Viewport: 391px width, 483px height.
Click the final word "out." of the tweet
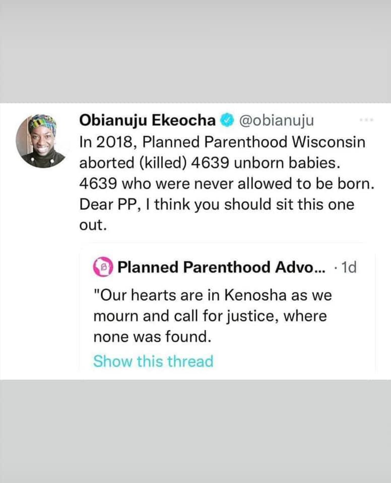click(x=93, y=226)
